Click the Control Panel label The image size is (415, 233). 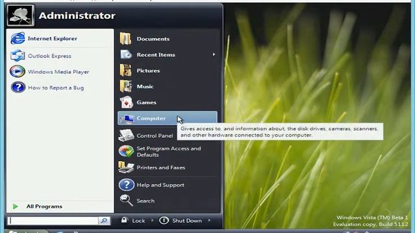pos(155,135)
